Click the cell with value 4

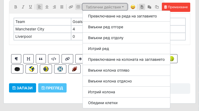pos(77,29)
